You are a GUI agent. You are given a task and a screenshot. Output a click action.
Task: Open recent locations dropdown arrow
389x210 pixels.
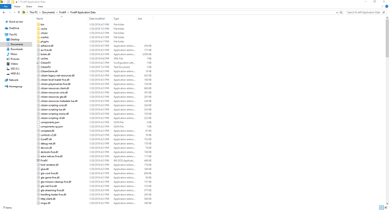coord(15,12)
